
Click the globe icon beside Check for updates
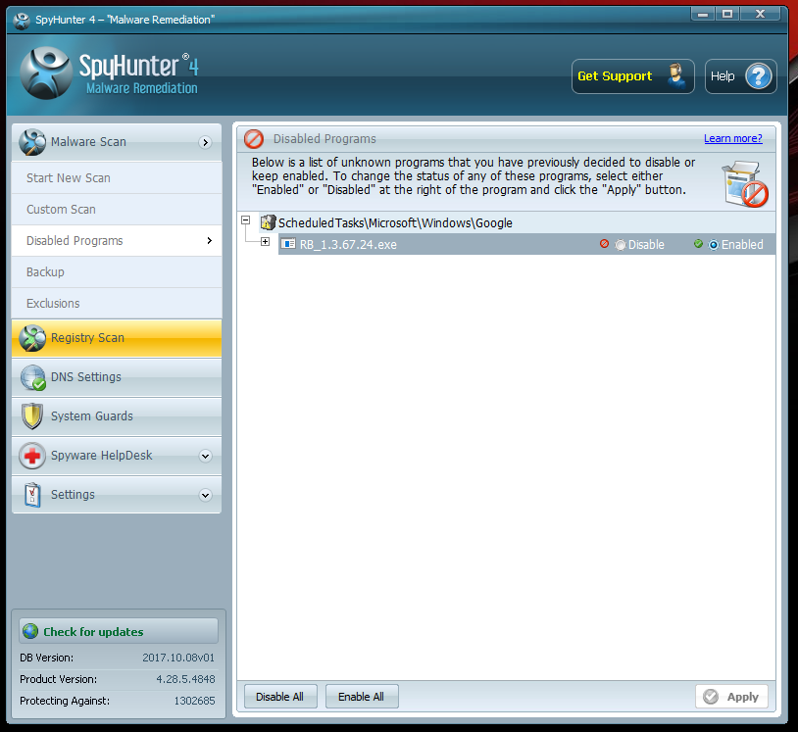(30, 631)
